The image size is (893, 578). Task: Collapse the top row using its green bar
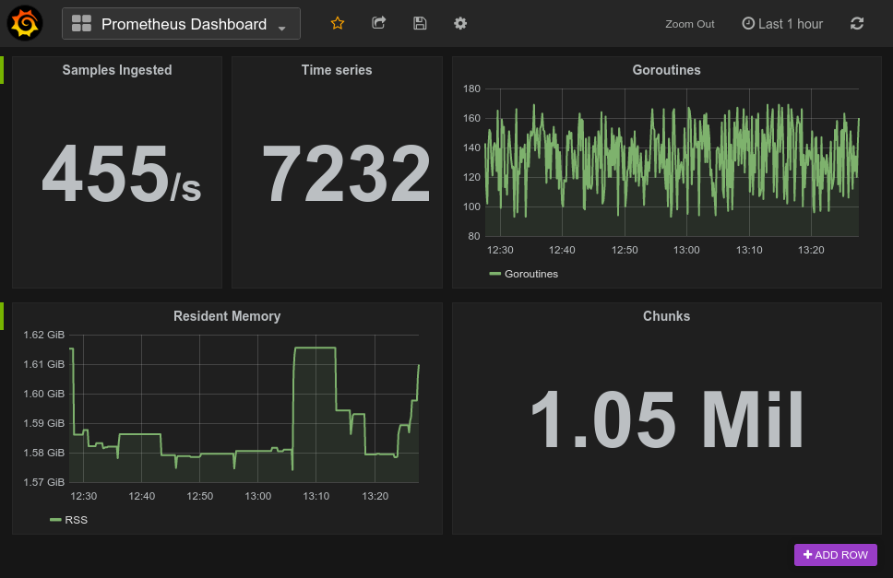pos(4,69)
